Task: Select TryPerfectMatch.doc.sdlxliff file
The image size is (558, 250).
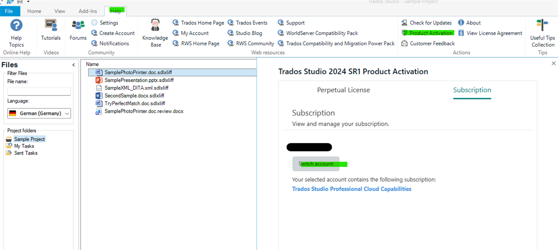Action: coord(135,103)
